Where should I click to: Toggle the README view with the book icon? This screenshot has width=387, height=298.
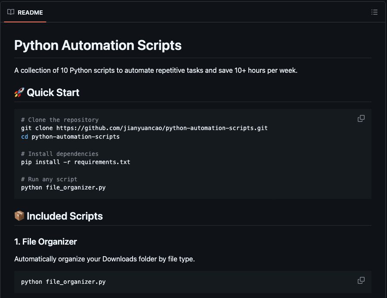10,12
